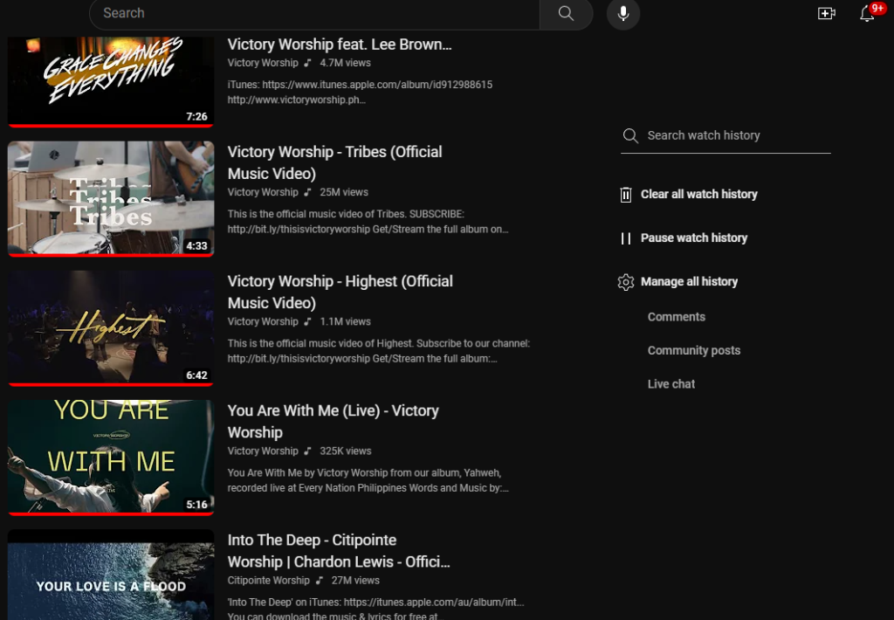The width and height of the screenshot is (894, 620).
Task: Click the Highest description text
Action: click(379, 351)
